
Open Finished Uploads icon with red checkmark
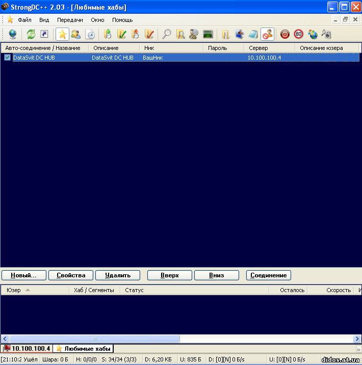pyautogui.click(x=149, y=34)
